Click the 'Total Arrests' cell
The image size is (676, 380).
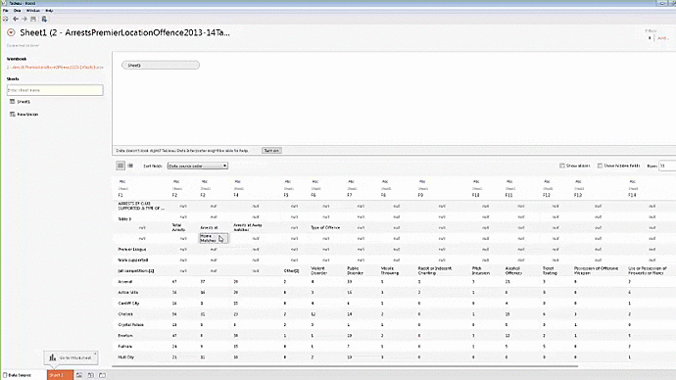(178, 227)
